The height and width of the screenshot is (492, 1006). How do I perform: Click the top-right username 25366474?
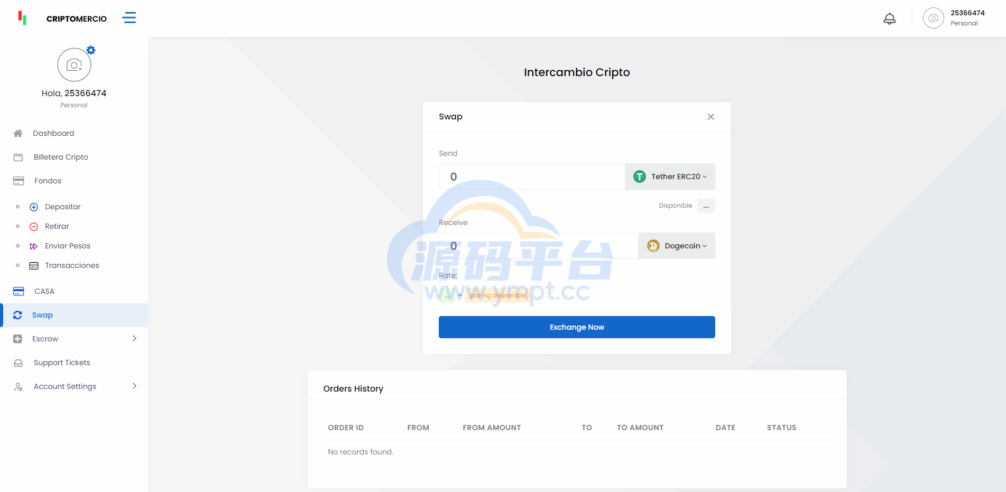tap(967, 13)
